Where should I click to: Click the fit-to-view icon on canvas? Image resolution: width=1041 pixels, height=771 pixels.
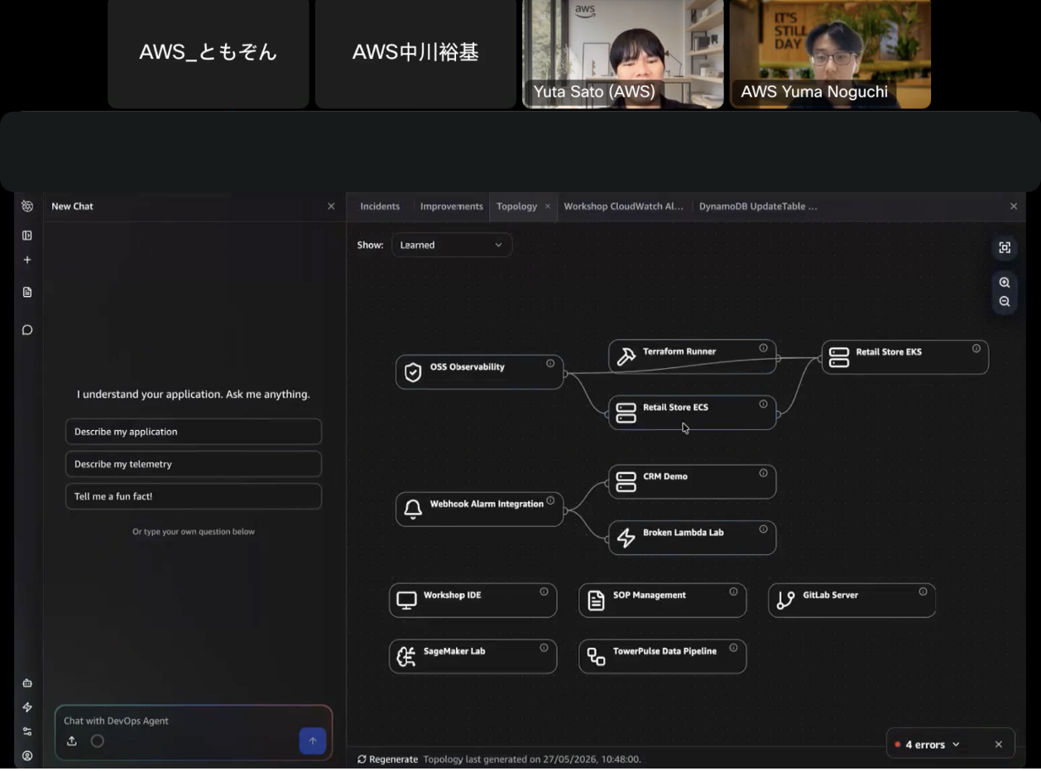pos(1005,248)
